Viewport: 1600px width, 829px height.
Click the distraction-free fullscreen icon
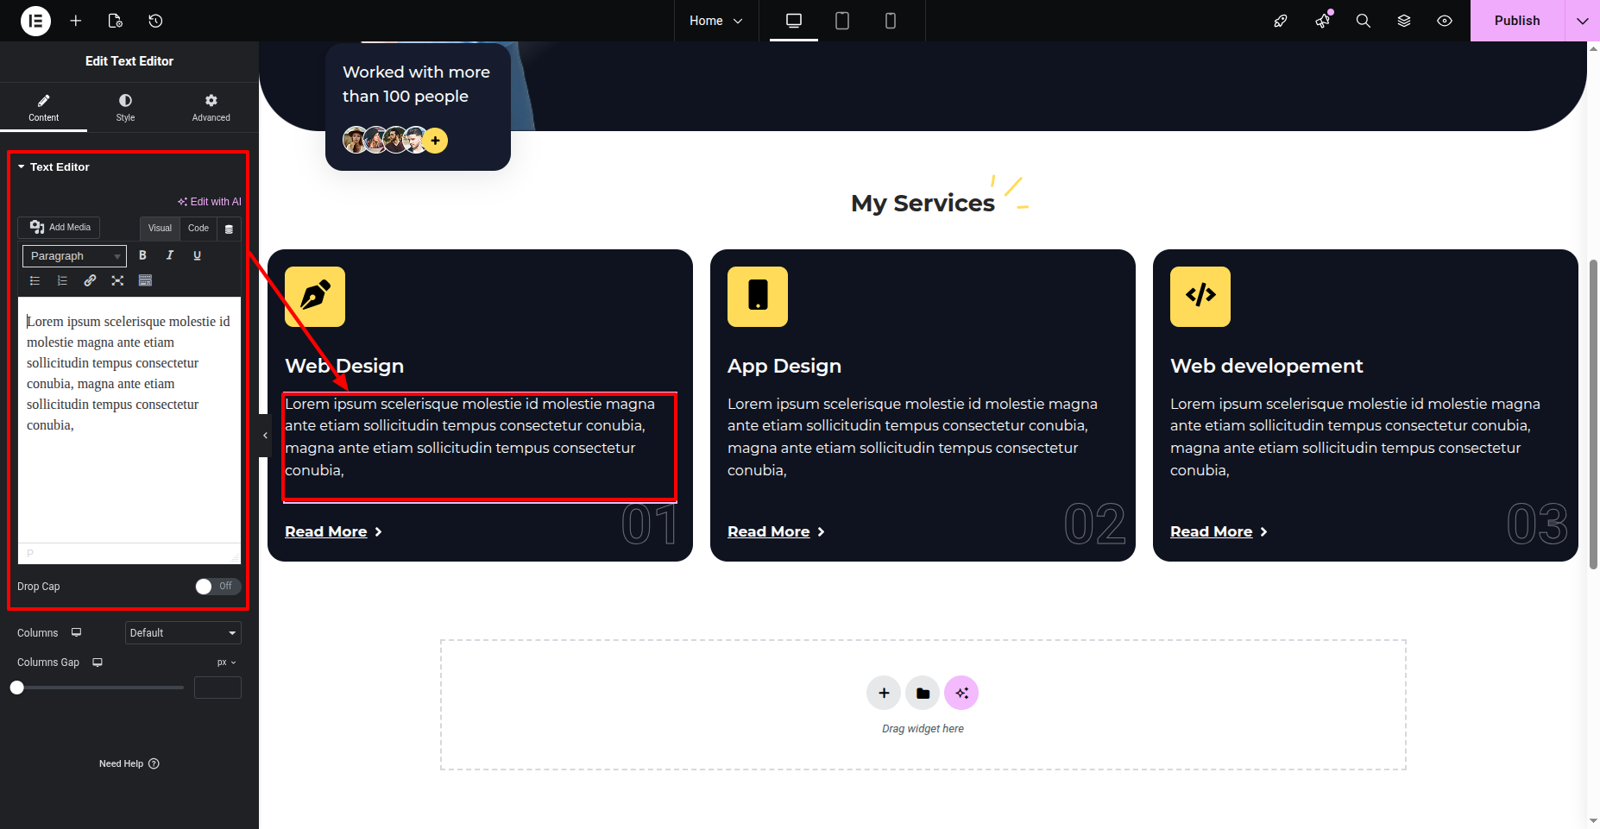[x=117, y=280]
